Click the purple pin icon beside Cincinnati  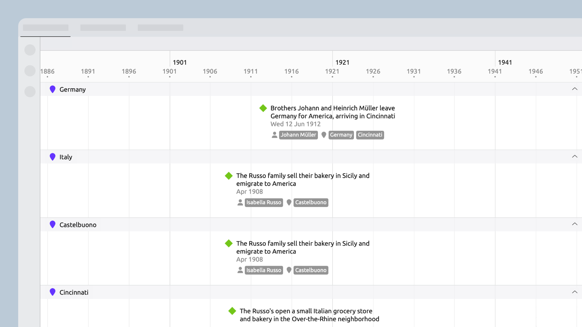[52, 292]
